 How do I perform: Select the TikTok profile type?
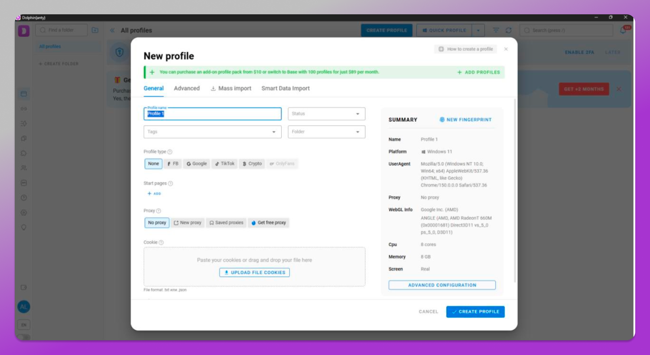[224, 164]
